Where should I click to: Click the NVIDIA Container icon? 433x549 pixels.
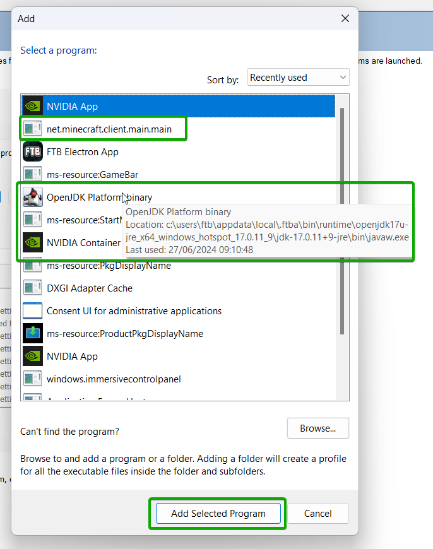(32, 243)
